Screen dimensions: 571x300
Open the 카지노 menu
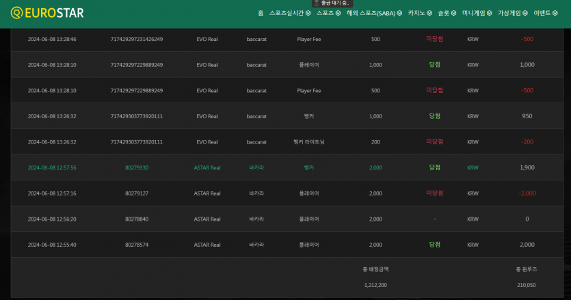click(x=416, y=13)
